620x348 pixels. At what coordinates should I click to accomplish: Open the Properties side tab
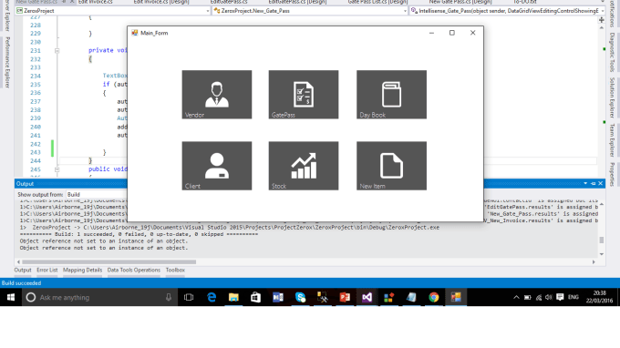click(612, 174)
